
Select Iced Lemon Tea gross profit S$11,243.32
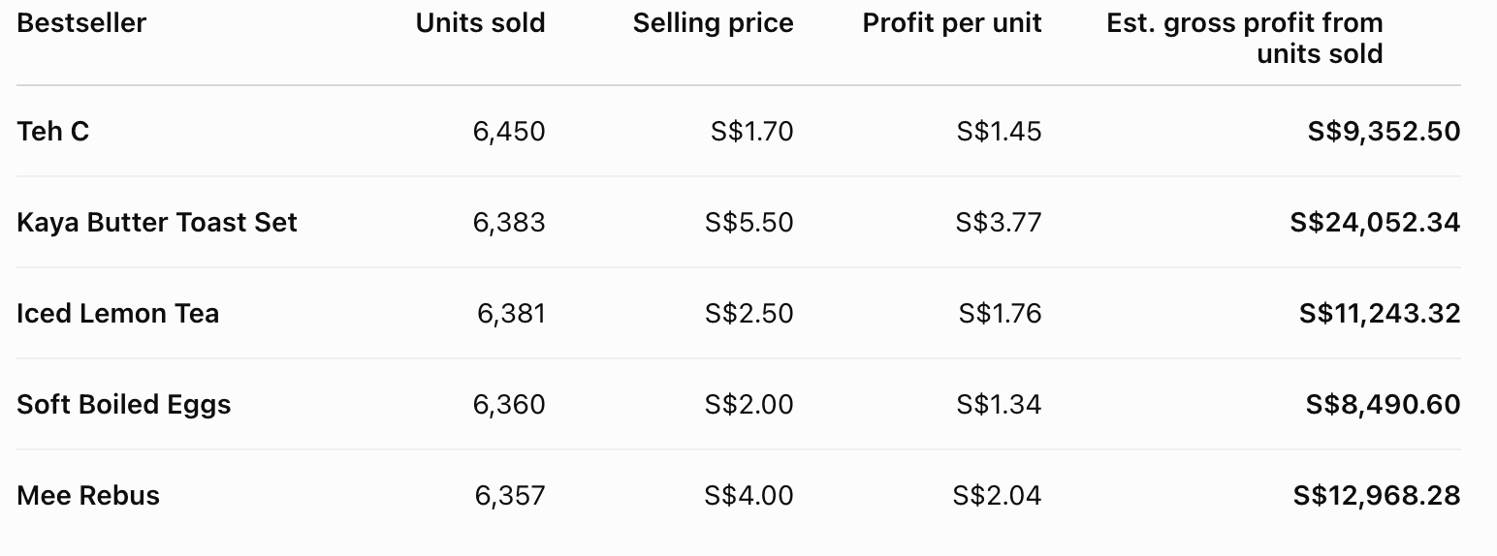pos(1380,314)
